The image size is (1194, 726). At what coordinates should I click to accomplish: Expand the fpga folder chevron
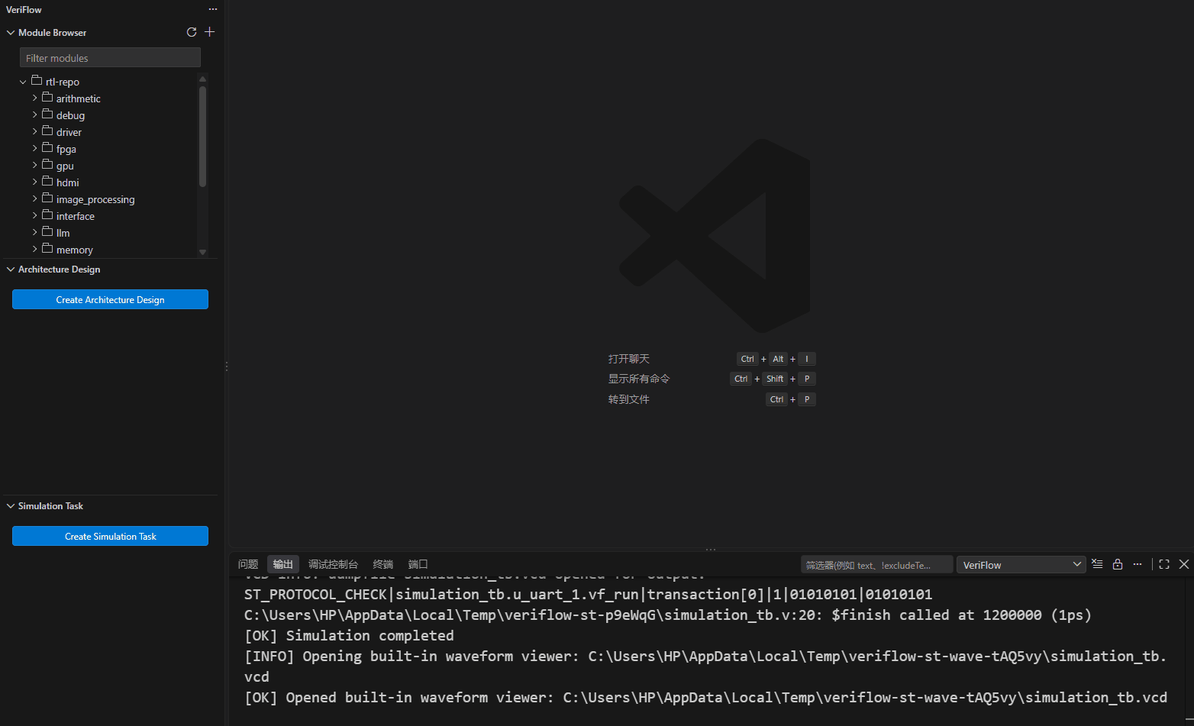(x=34, y=149)
